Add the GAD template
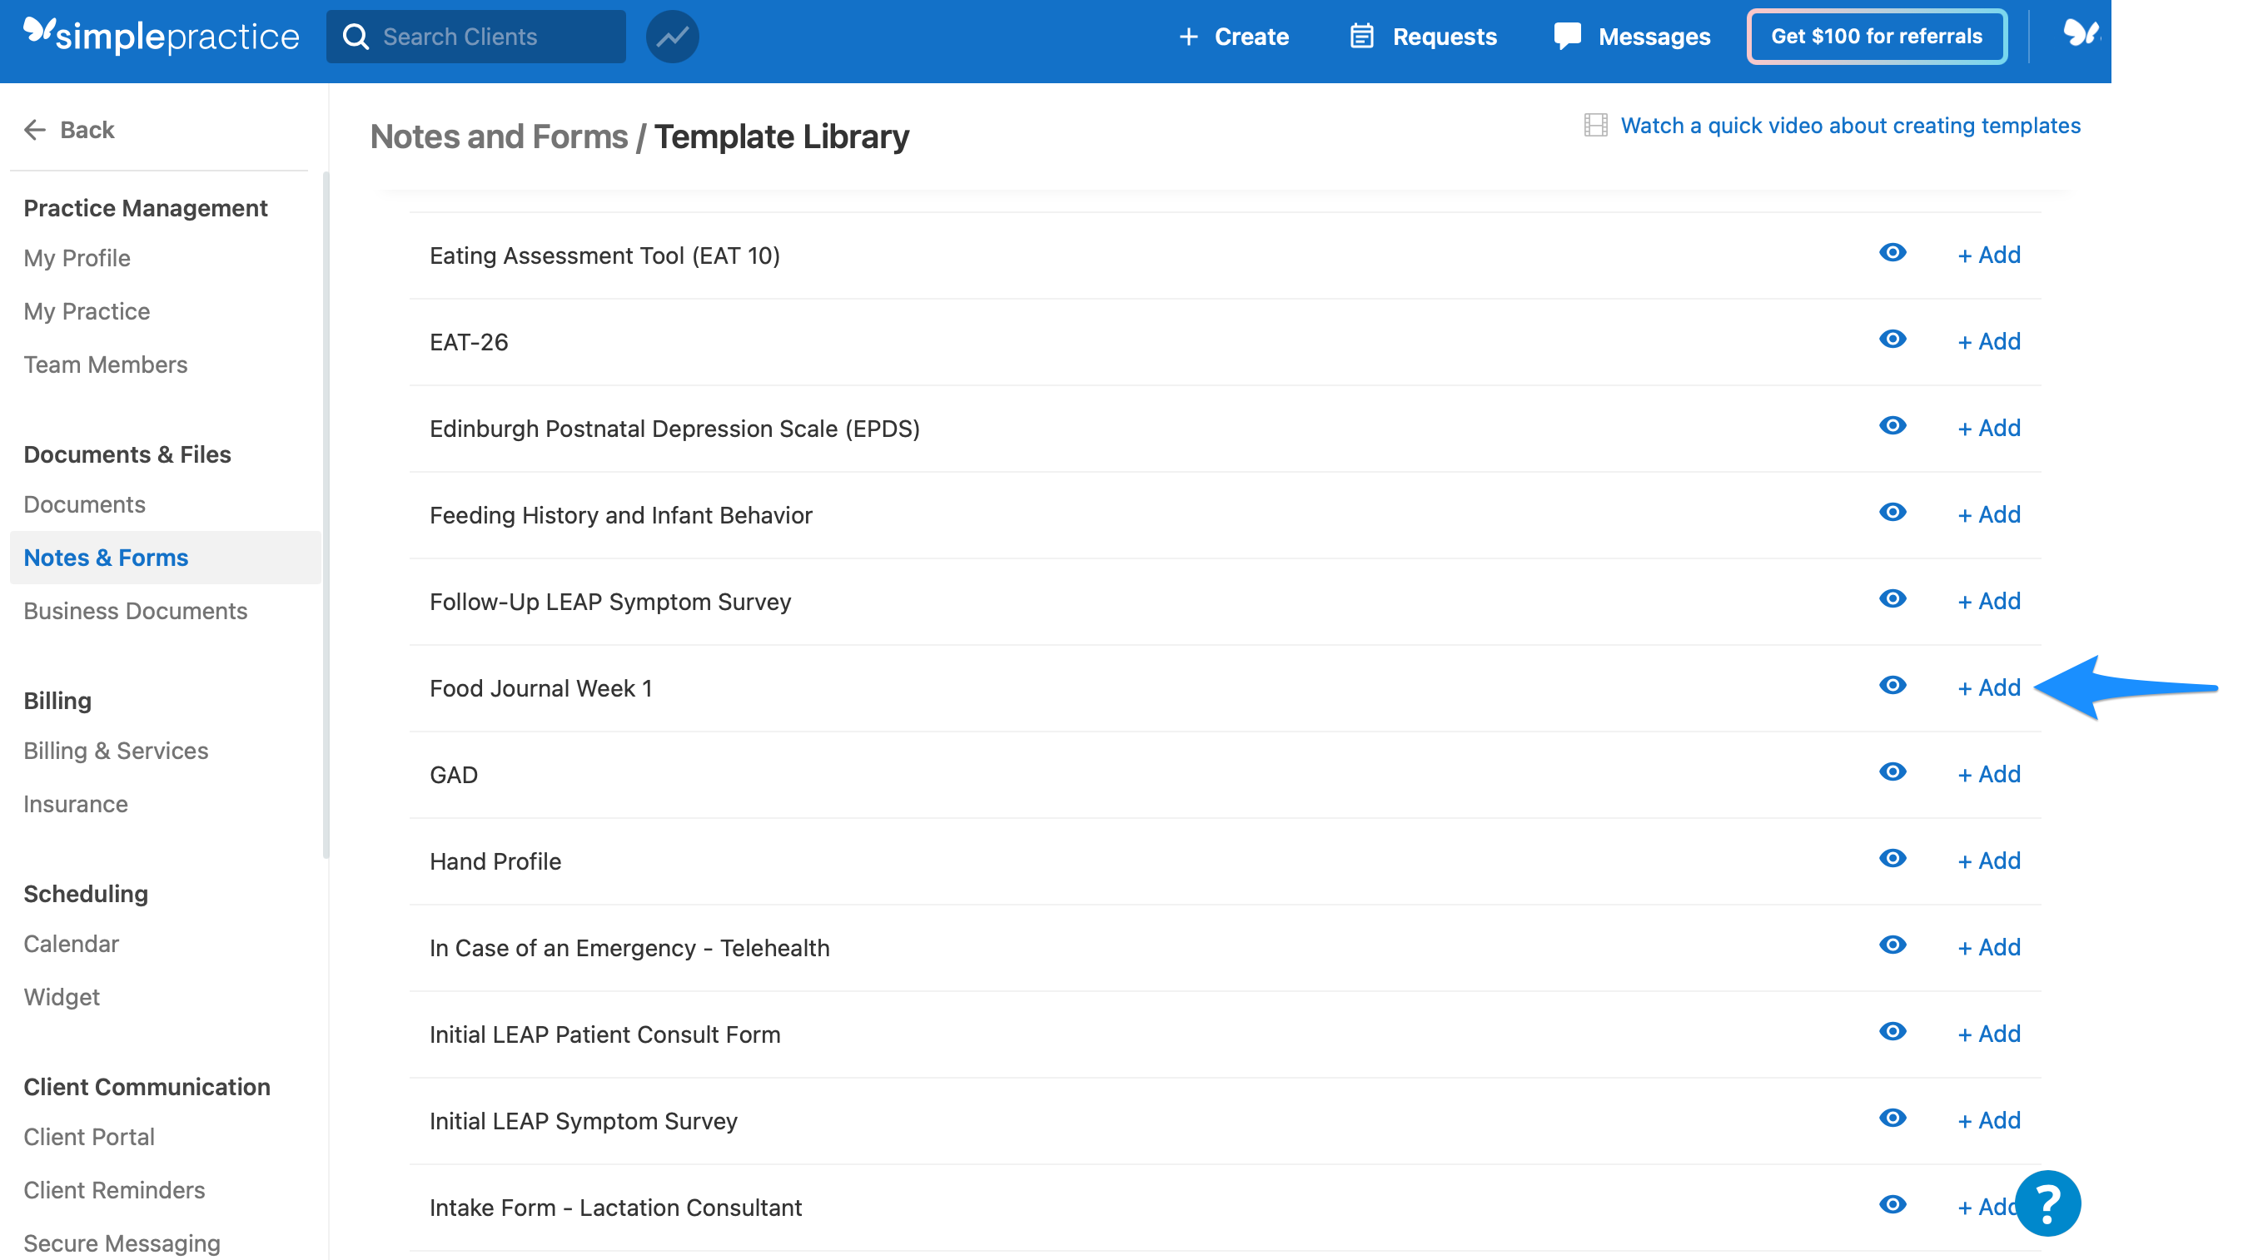The height and width of the screenshot is (1260, 2253). pyautogui.click(x=1989, y=774)
